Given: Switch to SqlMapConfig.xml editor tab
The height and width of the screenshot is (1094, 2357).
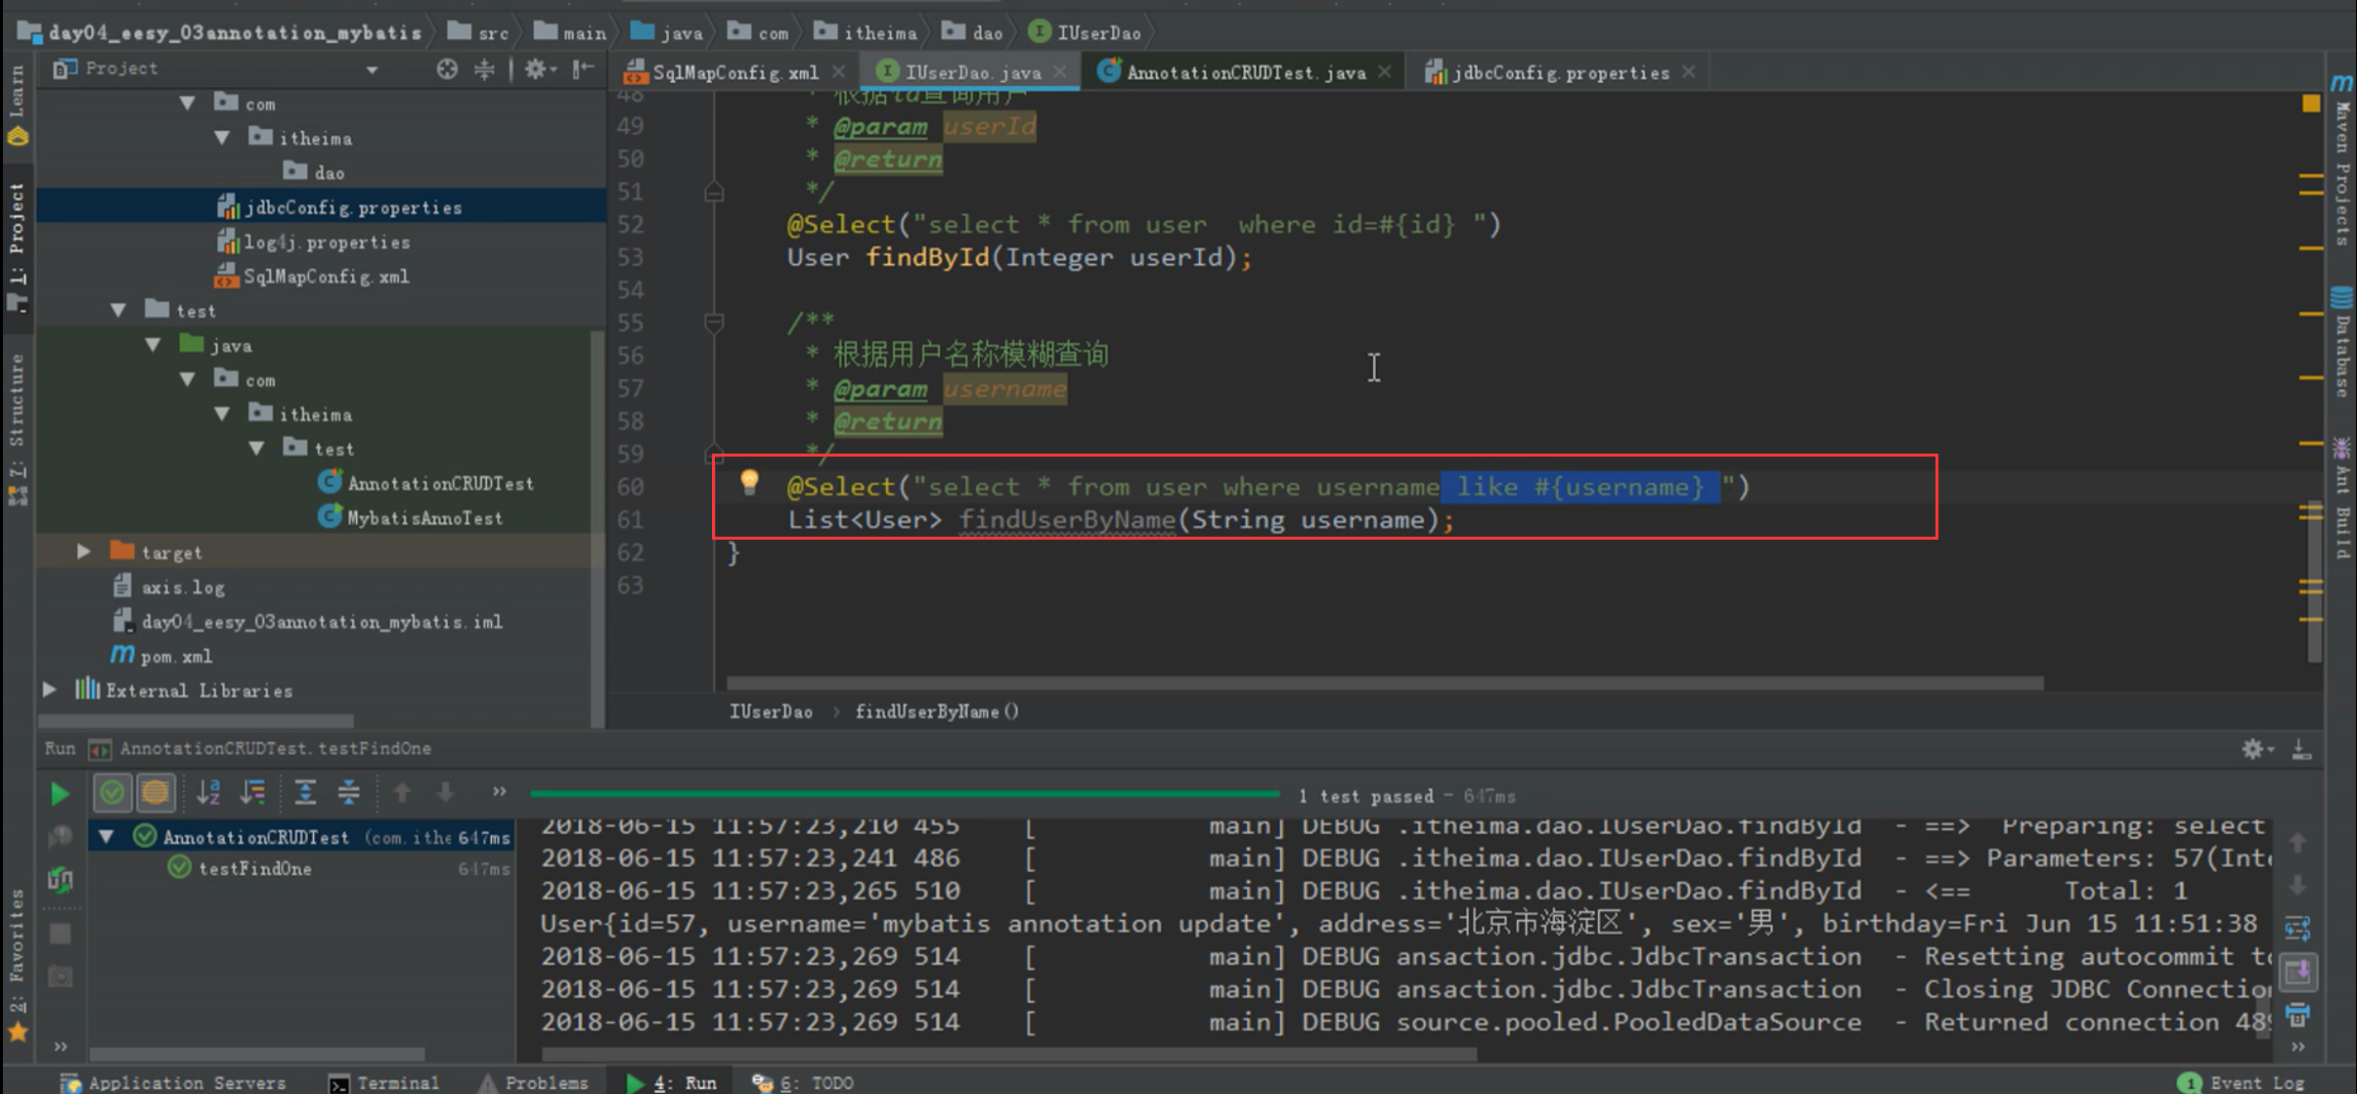Looking at the screenshot, I should point(734,72).
